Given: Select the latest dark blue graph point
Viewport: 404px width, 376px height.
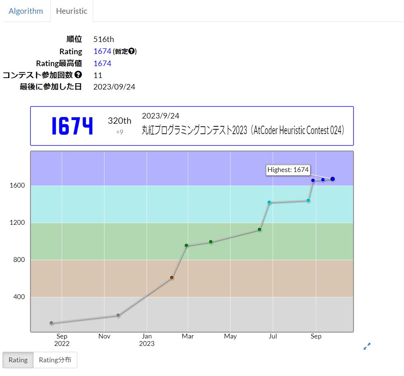Looking at the screenshot, I should 332,179.
